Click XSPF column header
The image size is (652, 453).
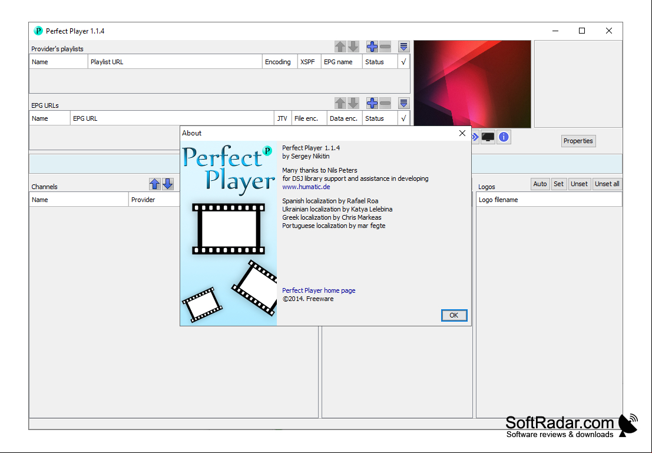(x=309, y=62)
